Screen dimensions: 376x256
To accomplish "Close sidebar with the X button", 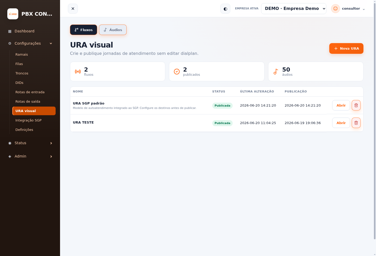I will (73, 9).
